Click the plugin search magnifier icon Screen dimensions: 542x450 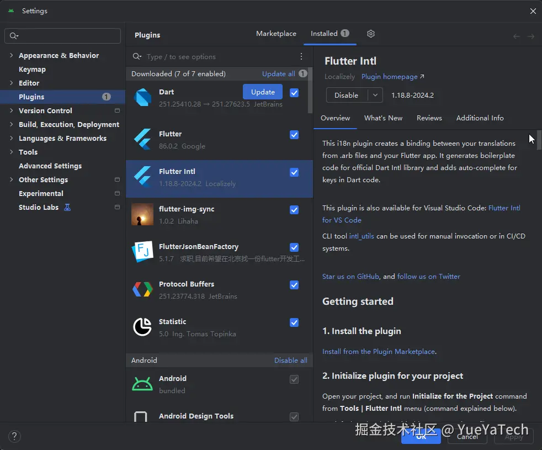137,56
